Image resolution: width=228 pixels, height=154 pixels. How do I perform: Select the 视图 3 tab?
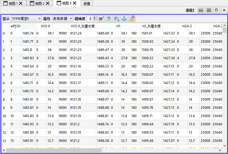click(x=67, y=3)
